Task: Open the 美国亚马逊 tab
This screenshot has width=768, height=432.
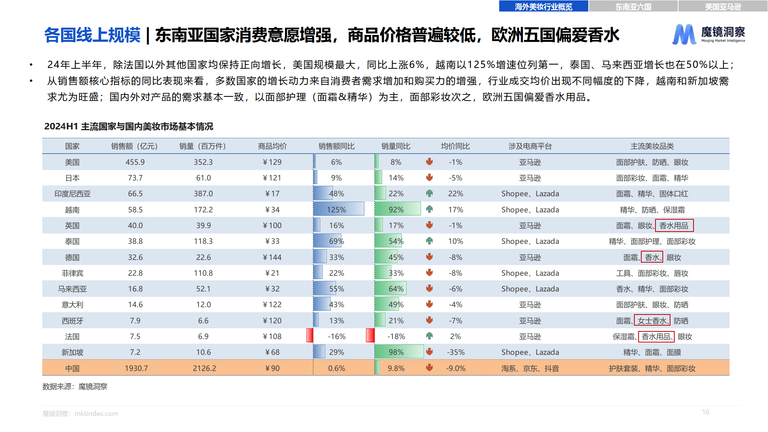Action: [x=723, y=6]
